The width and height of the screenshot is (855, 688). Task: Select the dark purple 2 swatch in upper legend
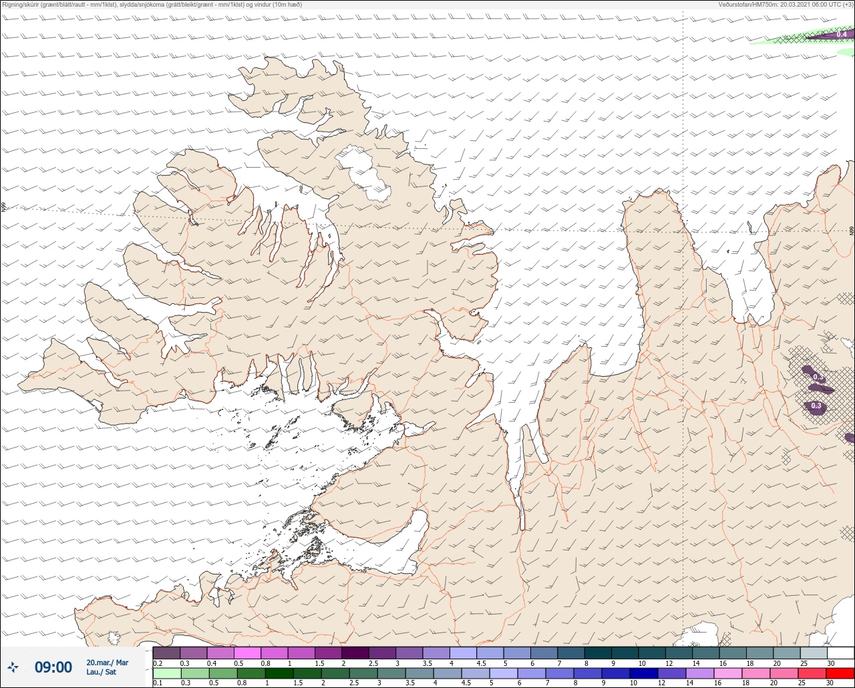click(x=355, y=653)
